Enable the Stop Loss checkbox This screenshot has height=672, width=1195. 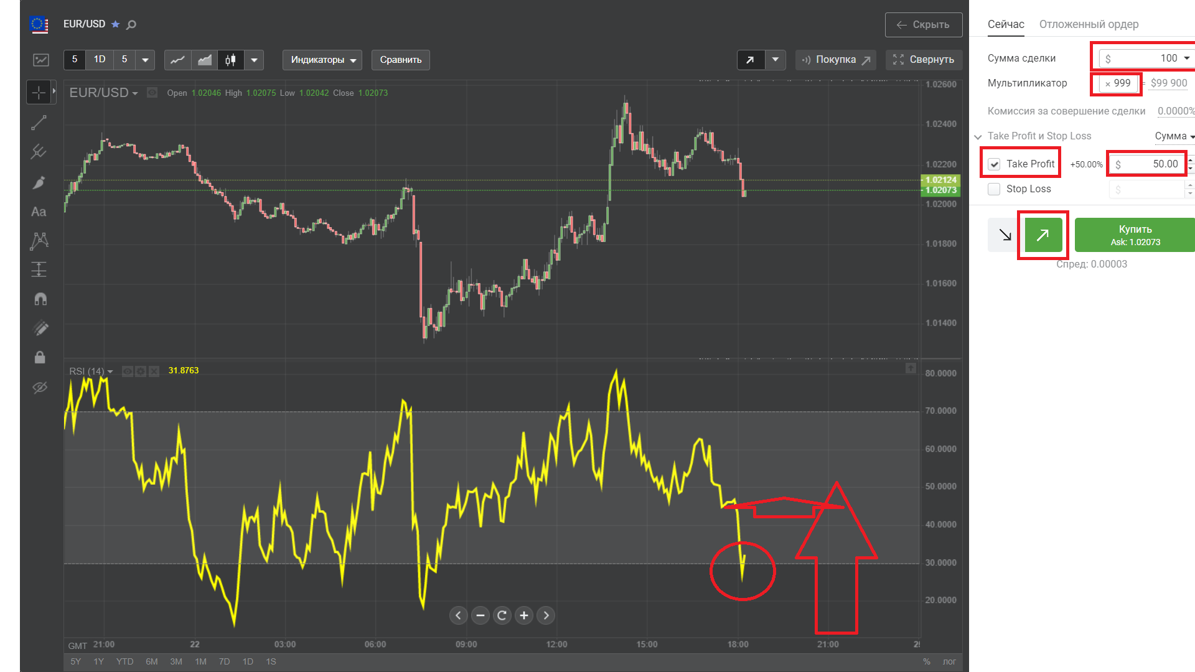click(x=995, y=189)
